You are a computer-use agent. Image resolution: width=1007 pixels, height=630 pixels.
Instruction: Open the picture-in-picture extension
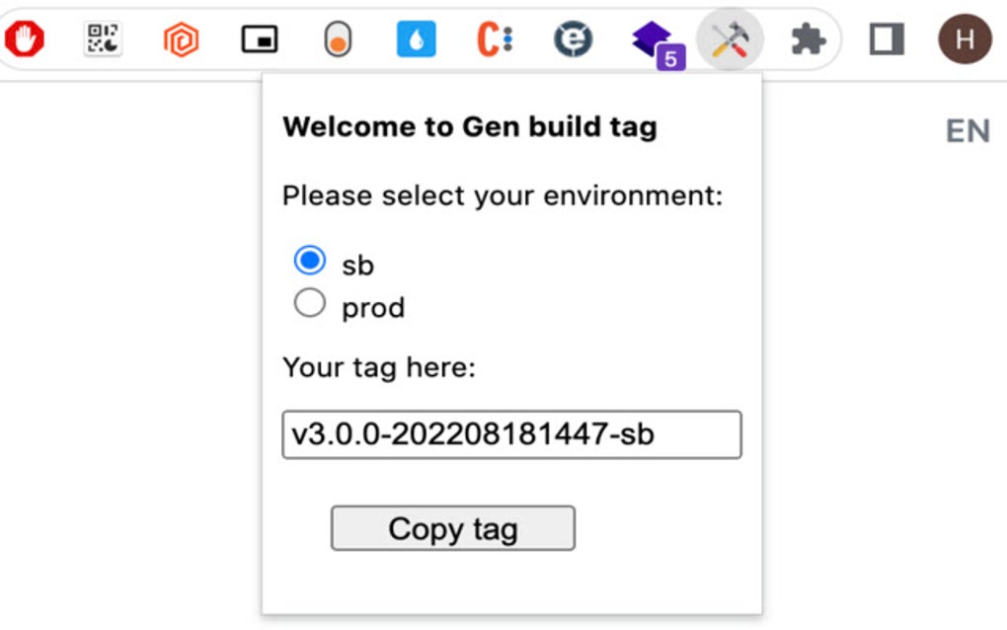259,37
